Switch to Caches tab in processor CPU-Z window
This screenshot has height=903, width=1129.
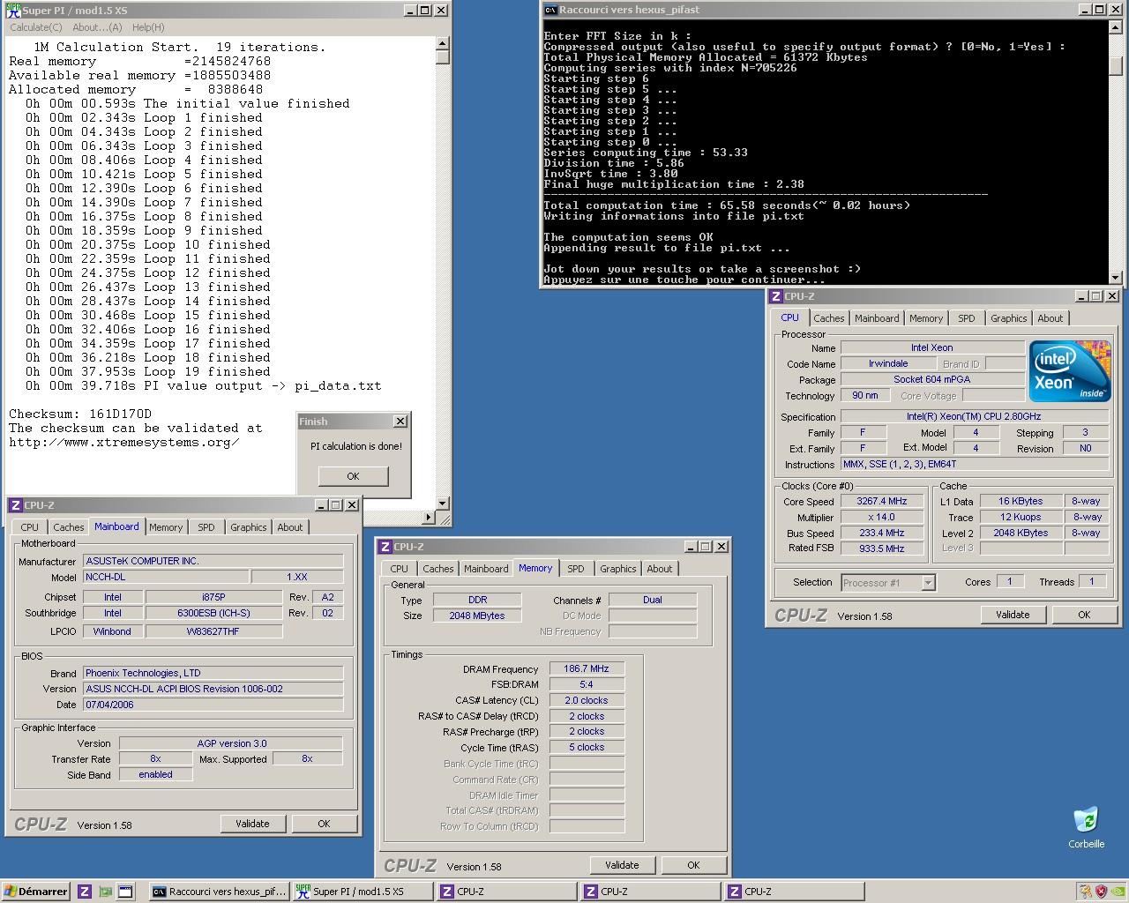828,318
